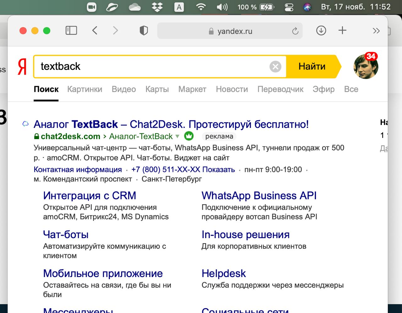Open the Safari downloads icon

click(x=321, y=30)
